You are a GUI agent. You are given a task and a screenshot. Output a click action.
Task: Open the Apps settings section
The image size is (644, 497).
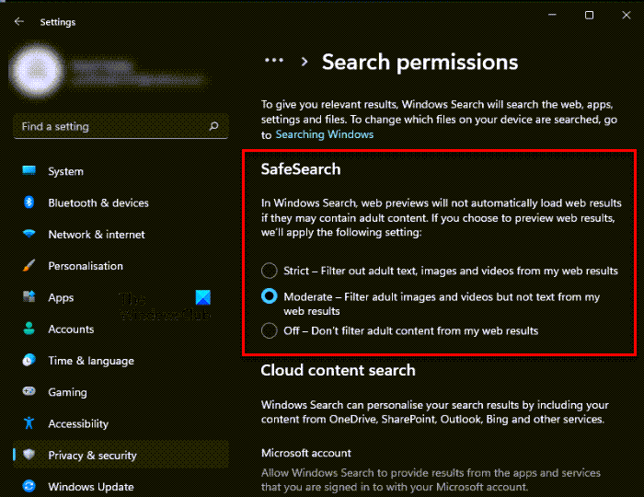coord(61,297)
